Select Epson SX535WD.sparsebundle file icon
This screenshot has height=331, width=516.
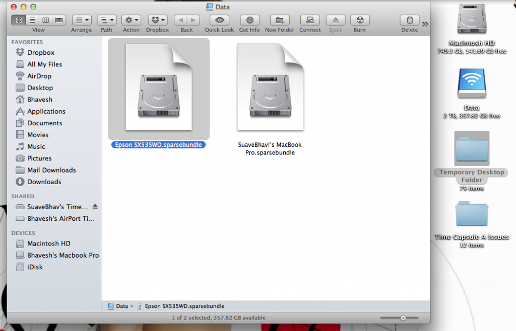[x=159, y=88]
